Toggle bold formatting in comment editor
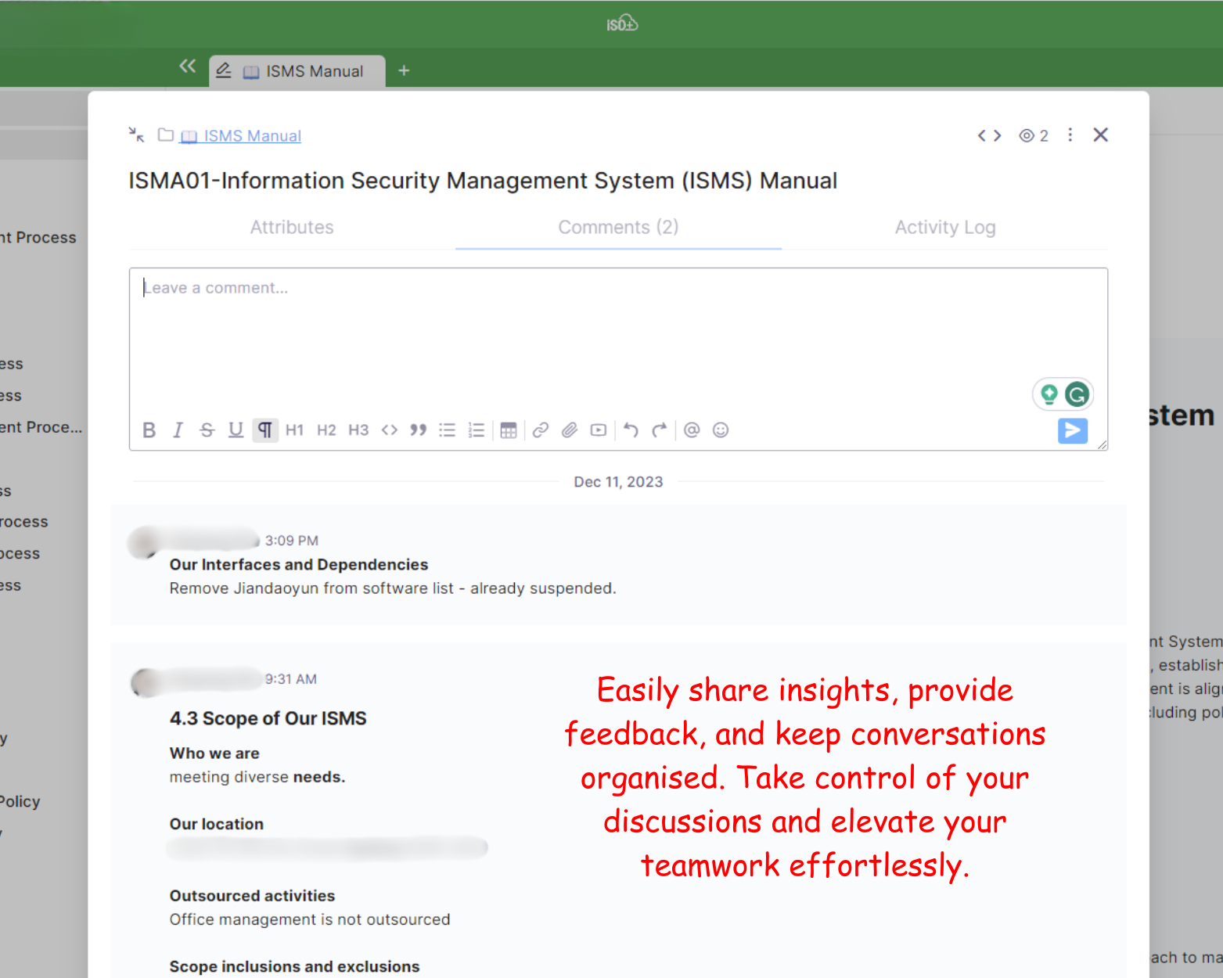 [x=149, y=430]
